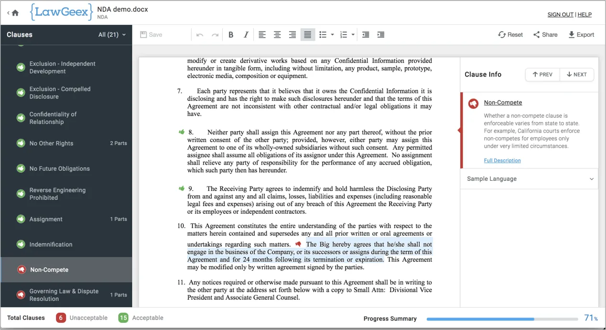This screenshot has width=606, height=330.
Task: Click the NDA demo.docx file title
Action: click(122, 9)
